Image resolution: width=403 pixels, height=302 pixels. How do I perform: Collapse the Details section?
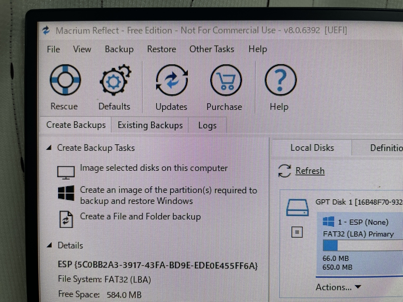[x=49, y=246]
